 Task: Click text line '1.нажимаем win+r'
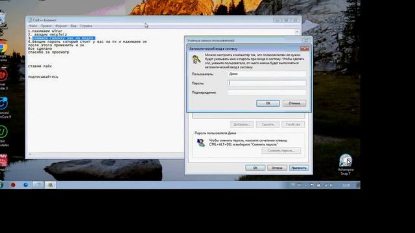tap(45, 31)
